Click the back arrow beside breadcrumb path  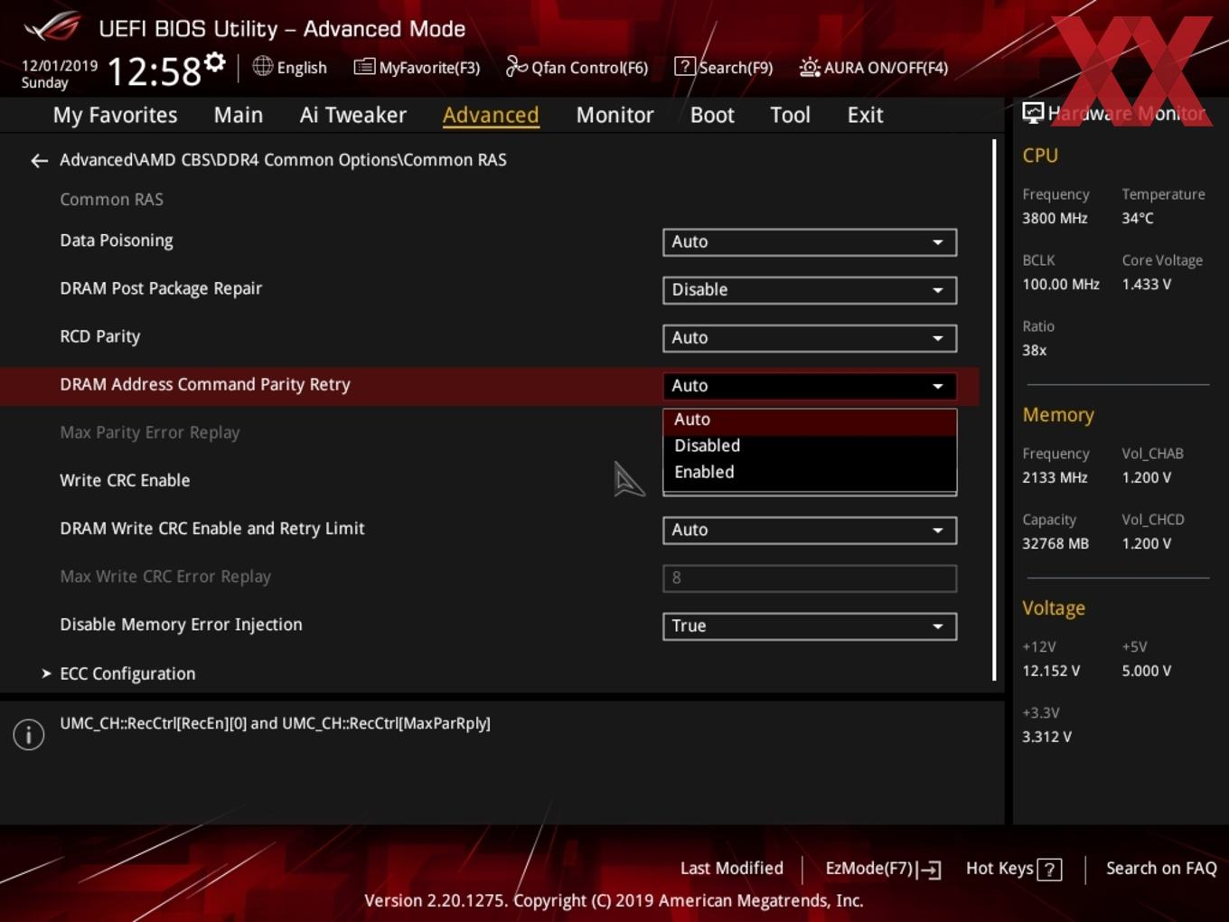coord(39,161)
